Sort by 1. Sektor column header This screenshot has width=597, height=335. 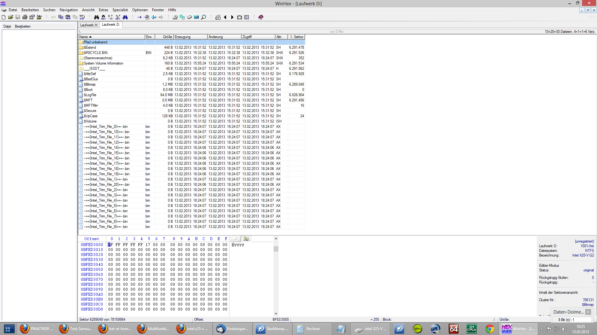coord(296,37)
